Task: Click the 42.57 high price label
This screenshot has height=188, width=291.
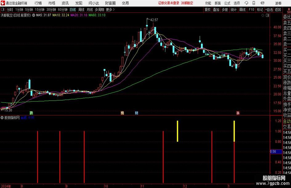Action: [154, 20]
